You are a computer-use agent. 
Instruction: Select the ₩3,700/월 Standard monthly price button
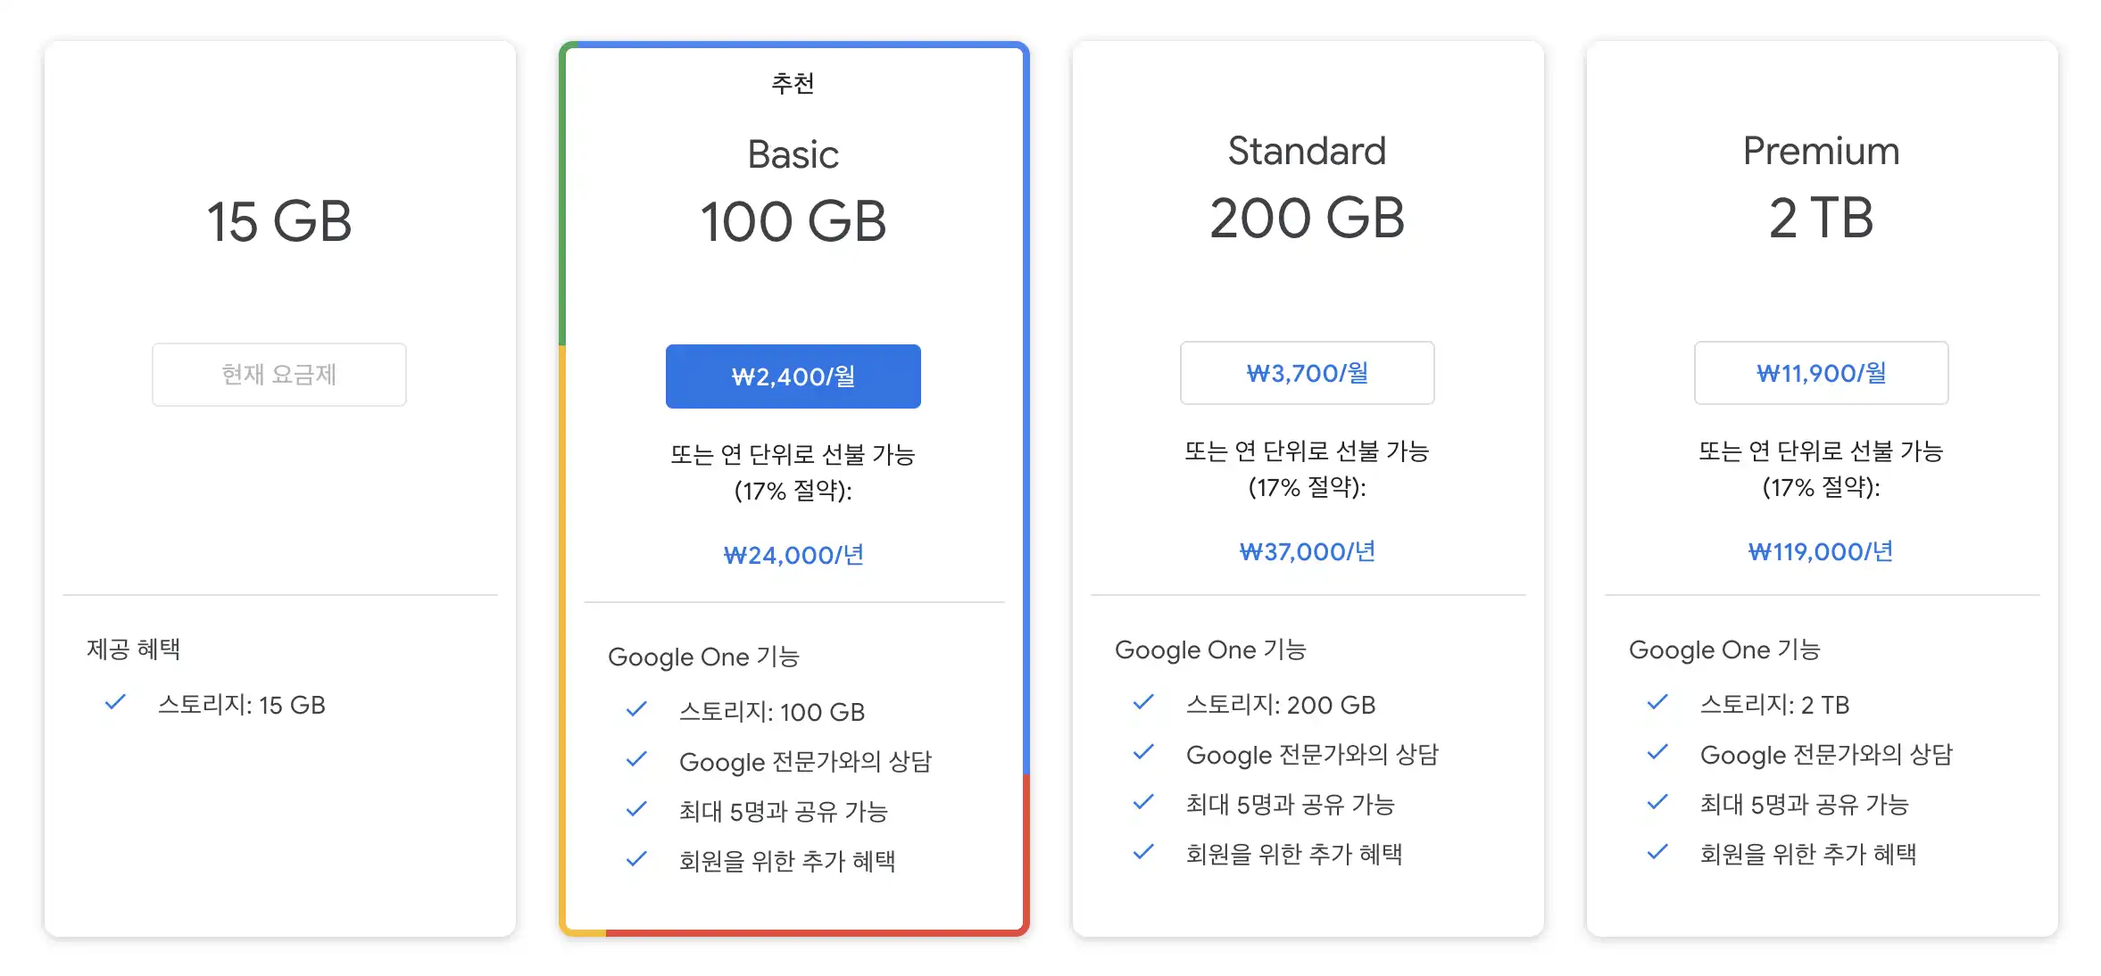pyautogui.click(x=1306, y=373)
